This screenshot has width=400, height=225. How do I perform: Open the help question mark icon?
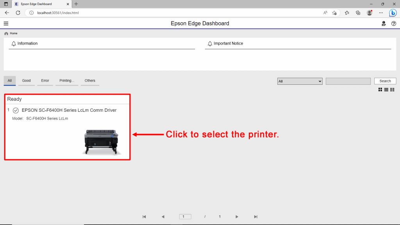coord(394,23)
